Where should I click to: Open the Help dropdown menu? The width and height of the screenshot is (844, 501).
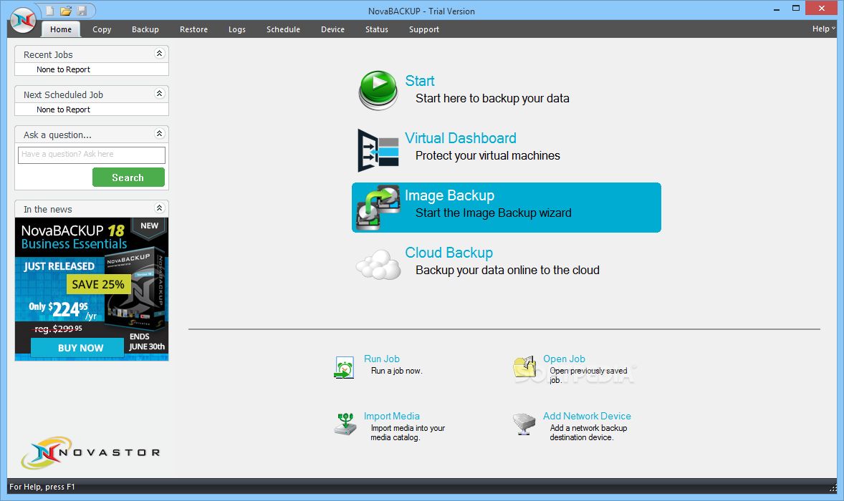coord(823,29)
